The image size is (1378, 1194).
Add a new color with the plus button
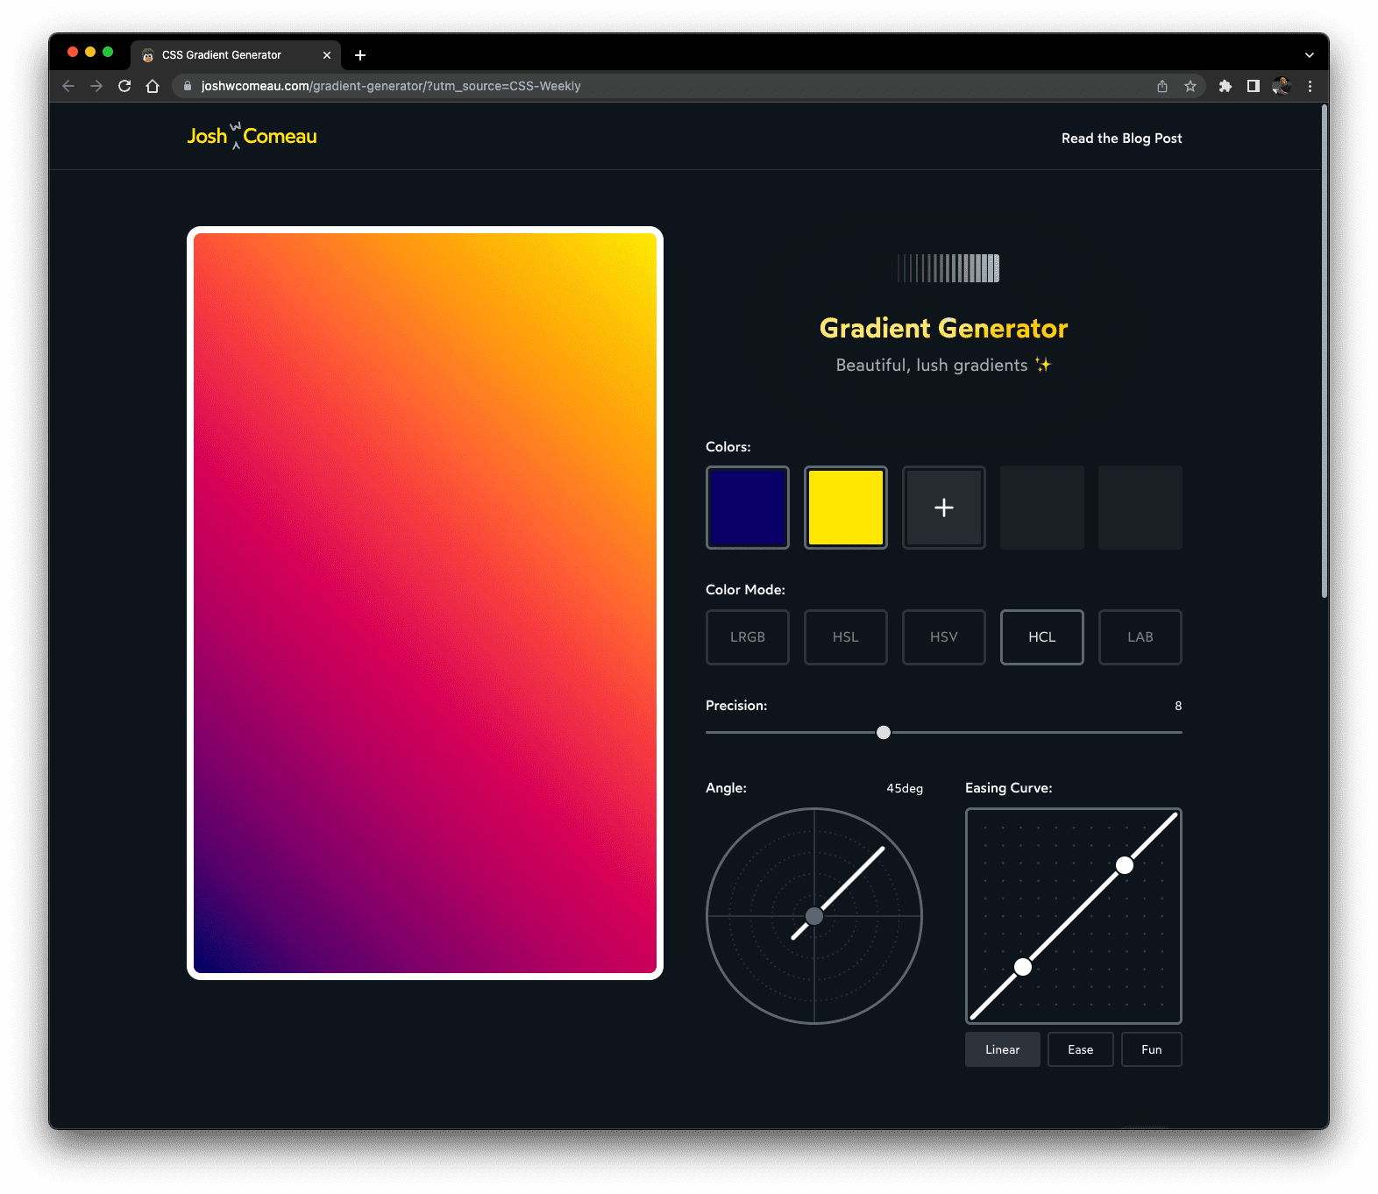click(943, 508)
